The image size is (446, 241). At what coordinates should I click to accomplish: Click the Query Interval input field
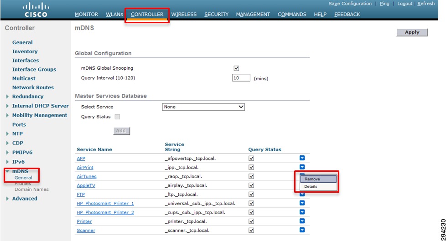(241, 78)
